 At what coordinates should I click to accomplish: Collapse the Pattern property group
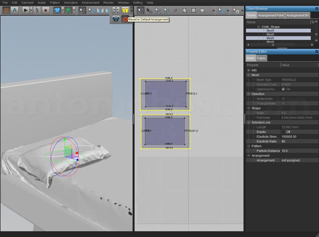[x=248, y=146]
